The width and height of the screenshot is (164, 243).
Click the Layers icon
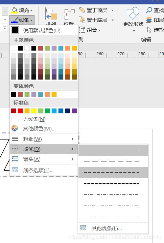pos(149,20)
